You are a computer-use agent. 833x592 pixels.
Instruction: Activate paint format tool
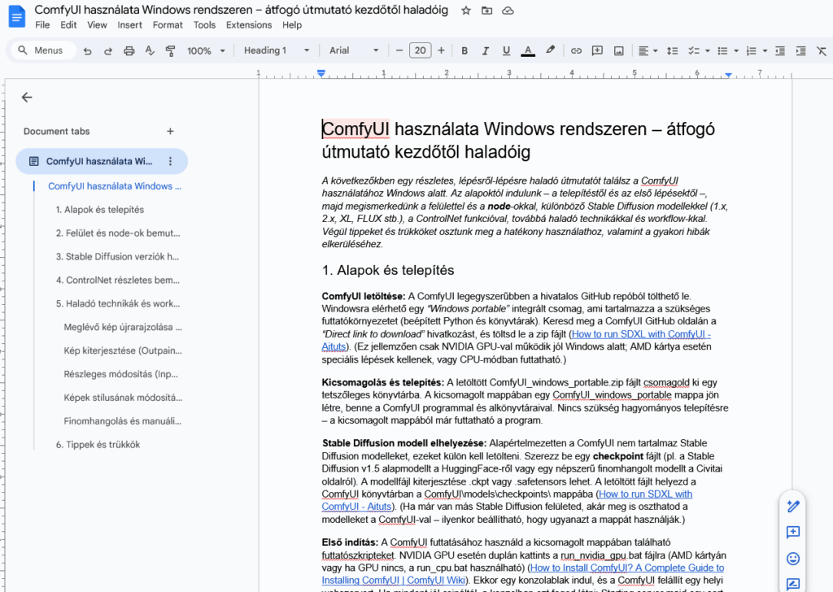click(171, 51)
